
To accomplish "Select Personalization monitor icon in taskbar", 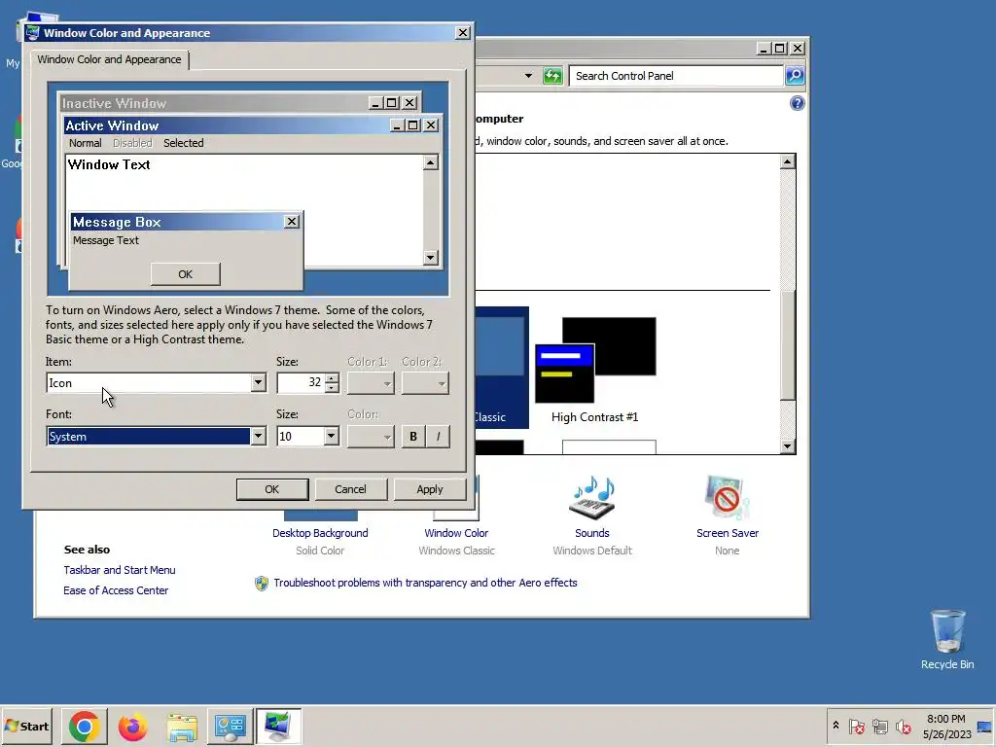I will click(278, 726).
